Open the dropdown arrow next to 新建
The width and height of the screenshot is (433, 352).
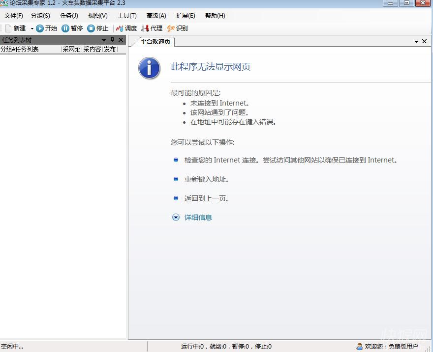click(x=32, y=28)
